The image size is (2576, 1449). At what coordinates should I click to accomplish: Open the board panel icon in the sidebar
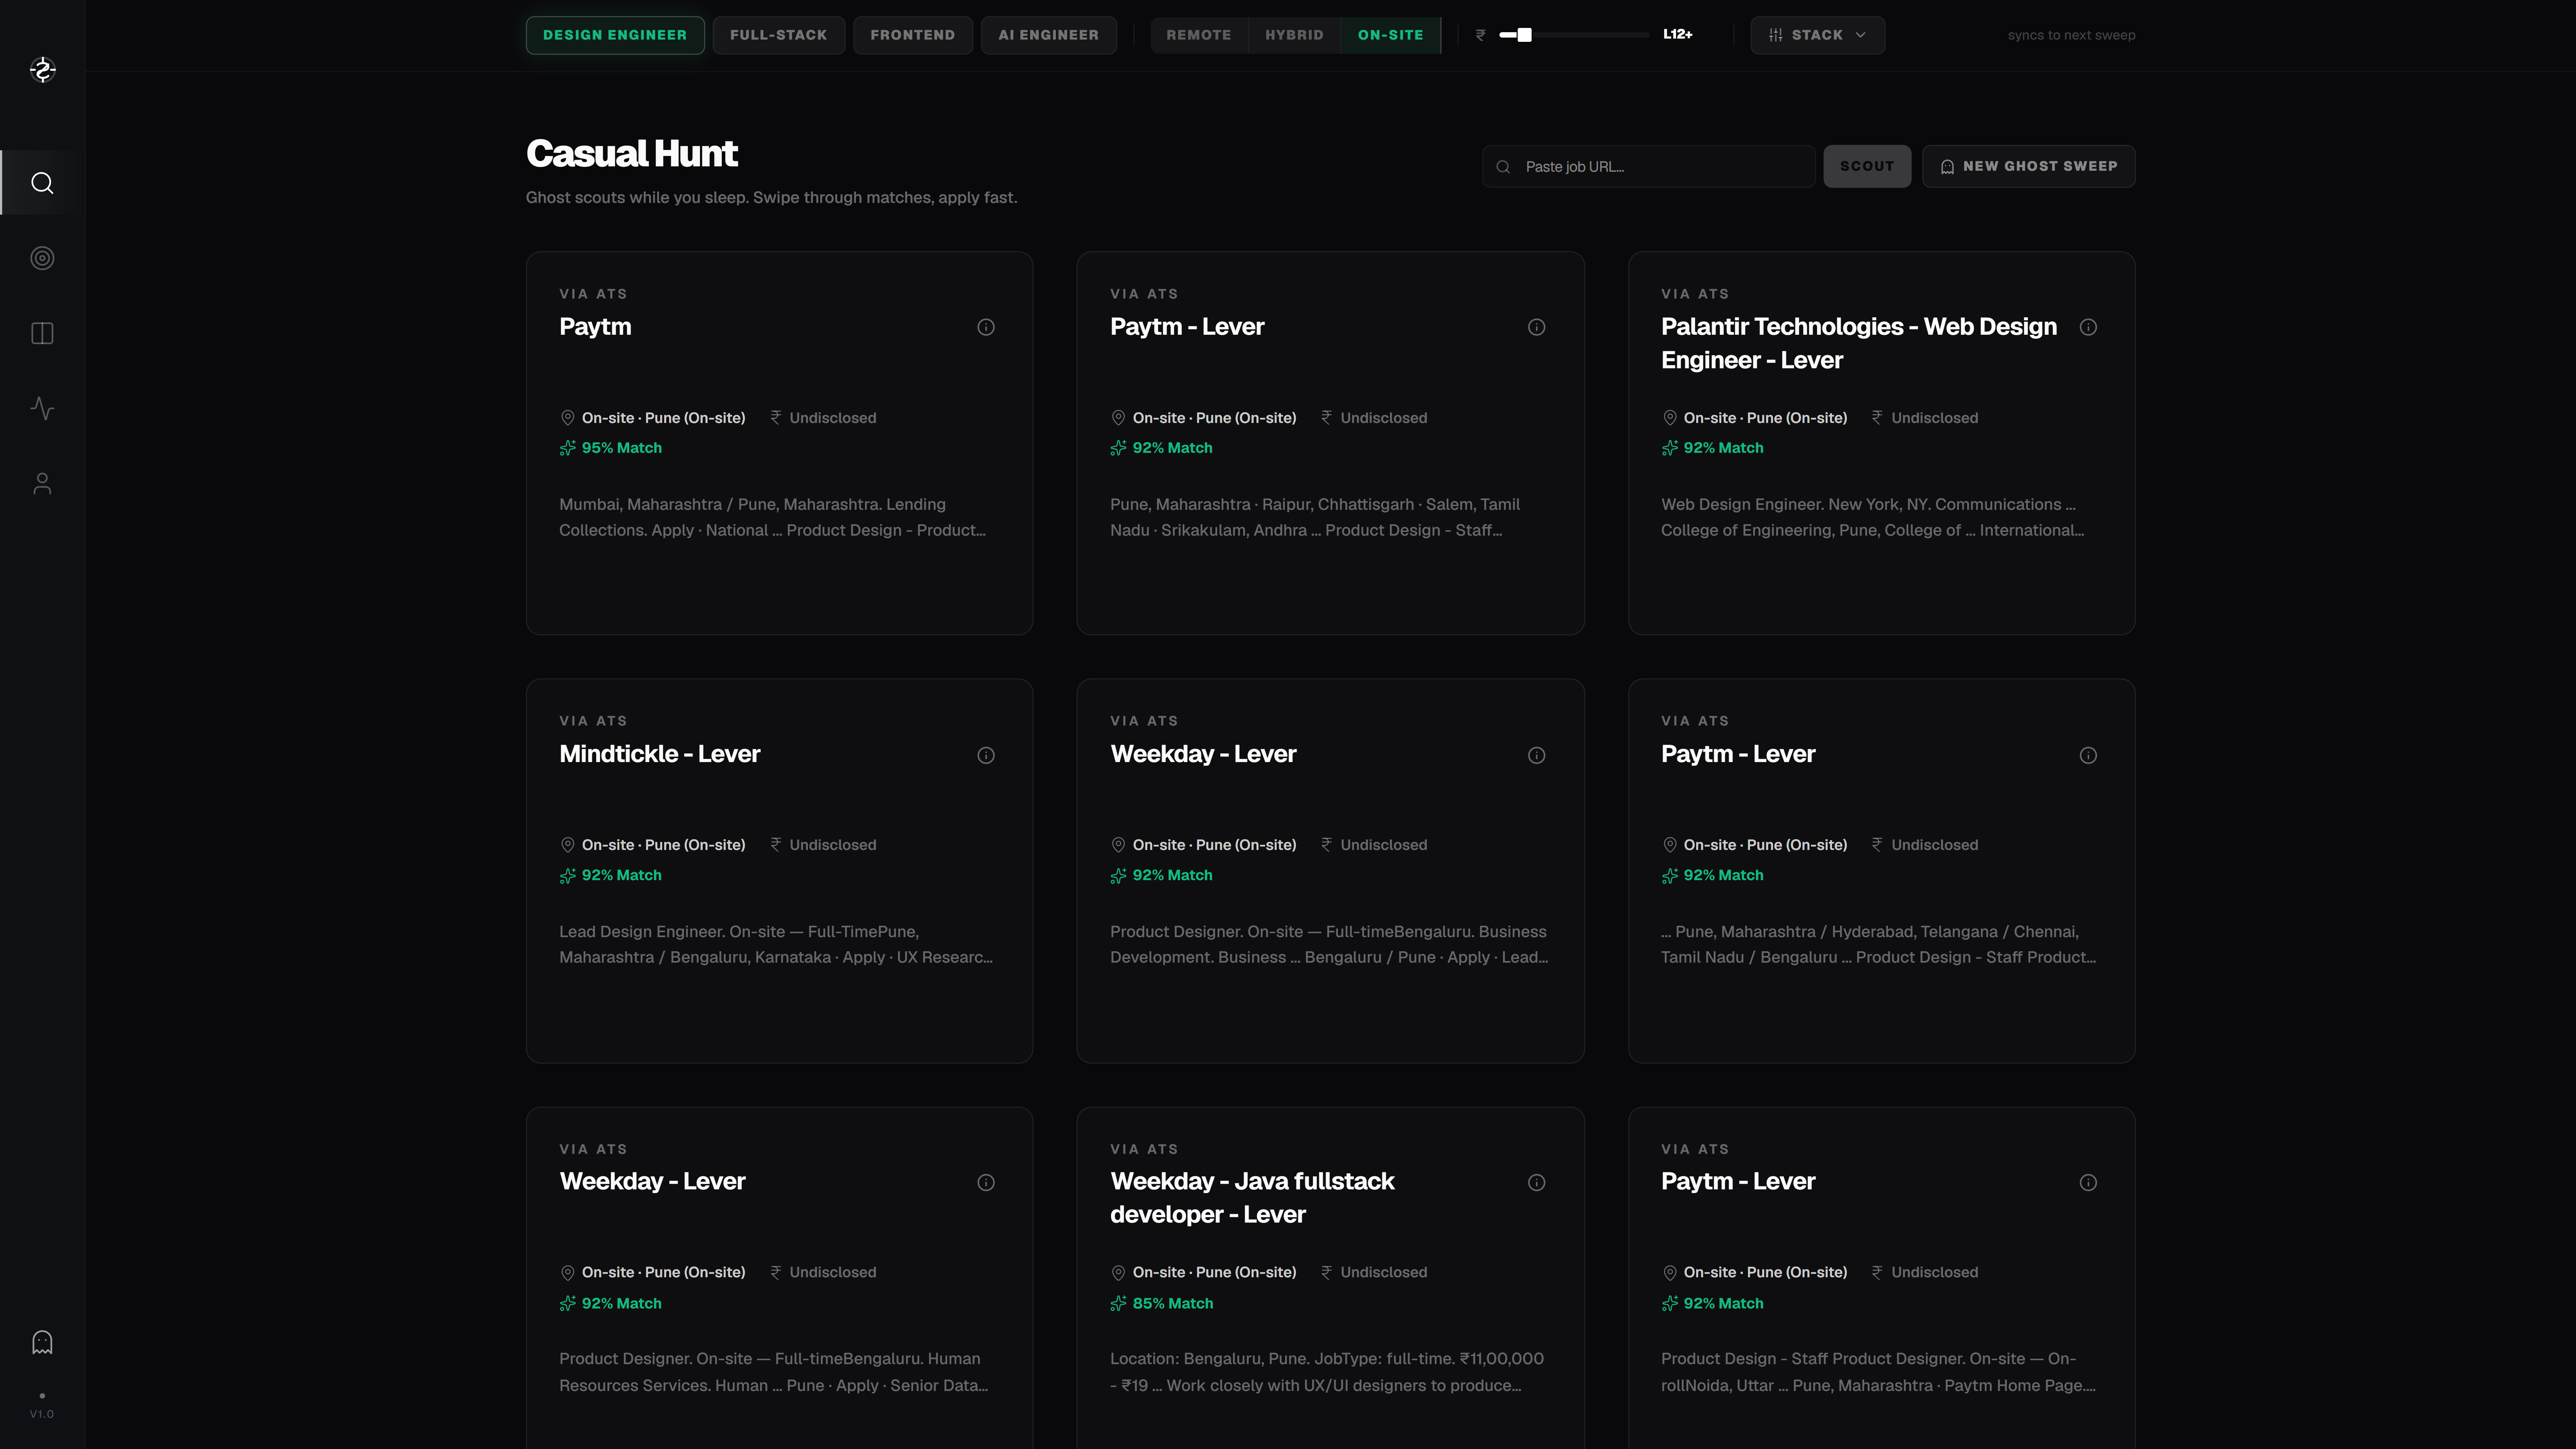point(42,333)
